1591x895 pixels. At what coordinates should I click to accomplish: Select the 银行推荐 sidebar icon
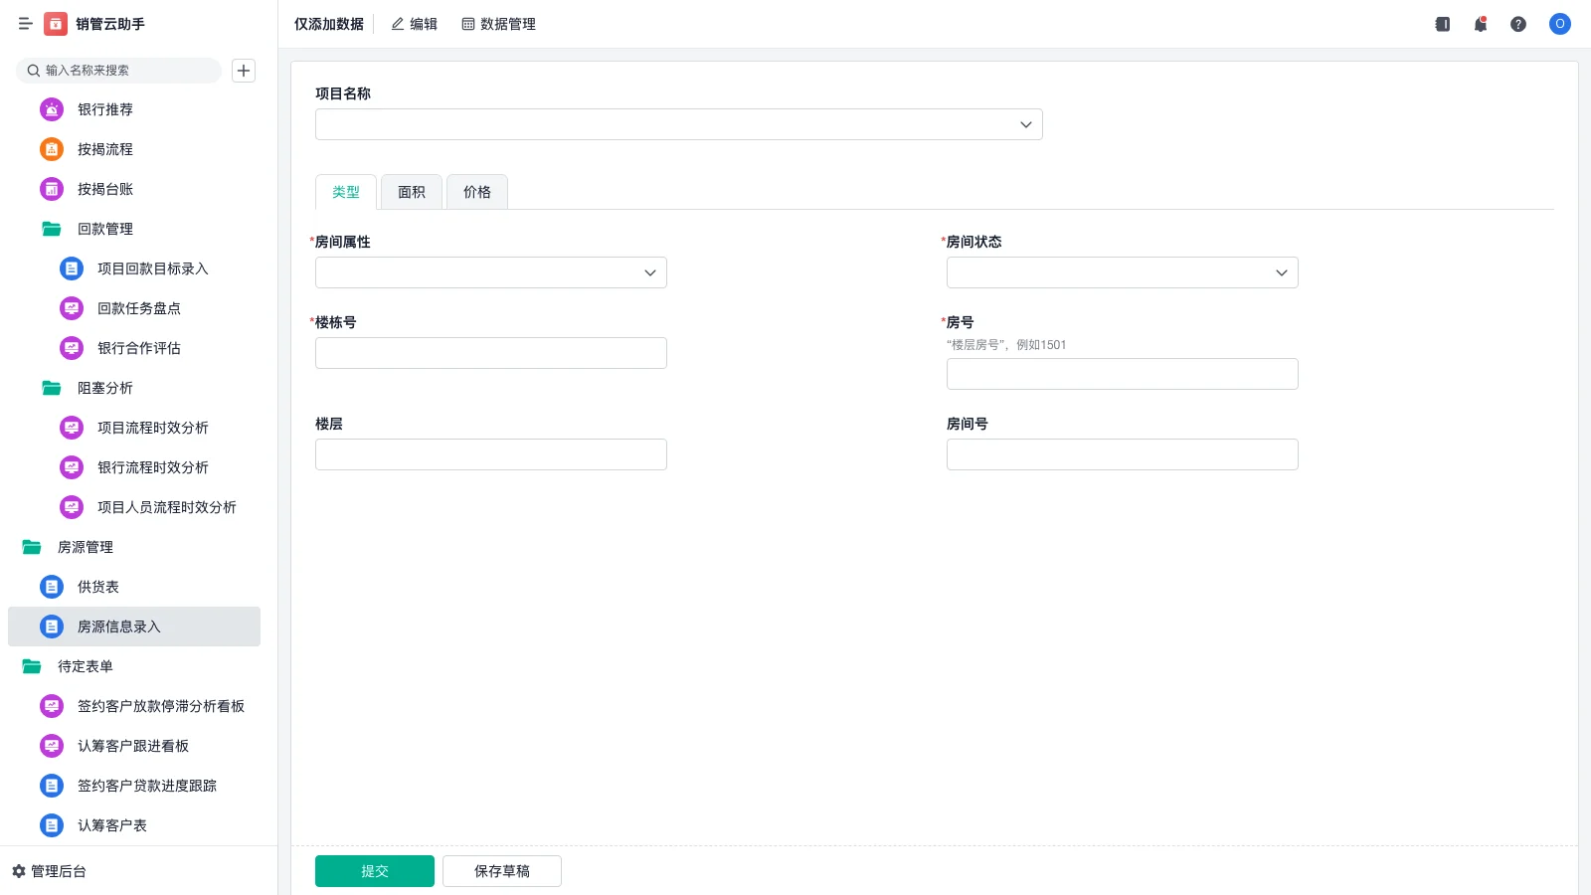[x=51, y=109]
